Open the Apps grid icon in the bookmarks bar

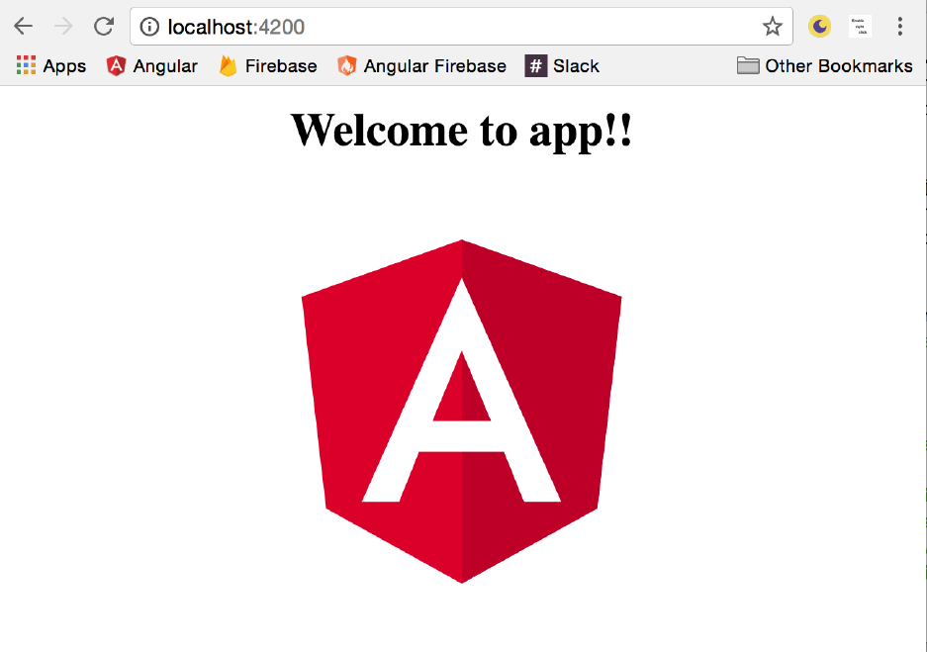tap(26, 65)
